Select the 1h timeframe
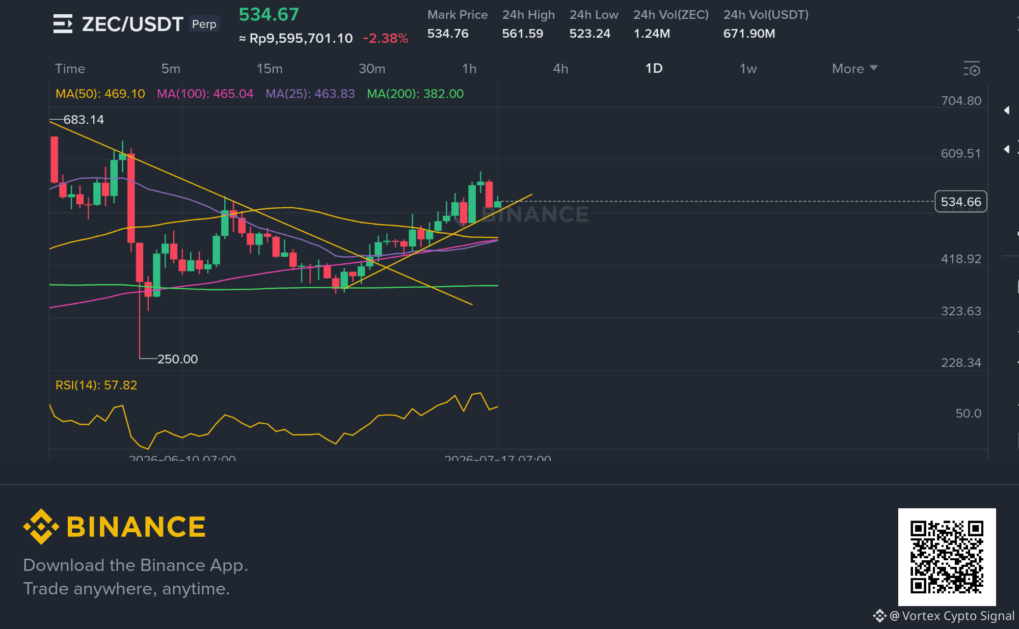Screen dimensions: 1019x629 tap(469, 69)
